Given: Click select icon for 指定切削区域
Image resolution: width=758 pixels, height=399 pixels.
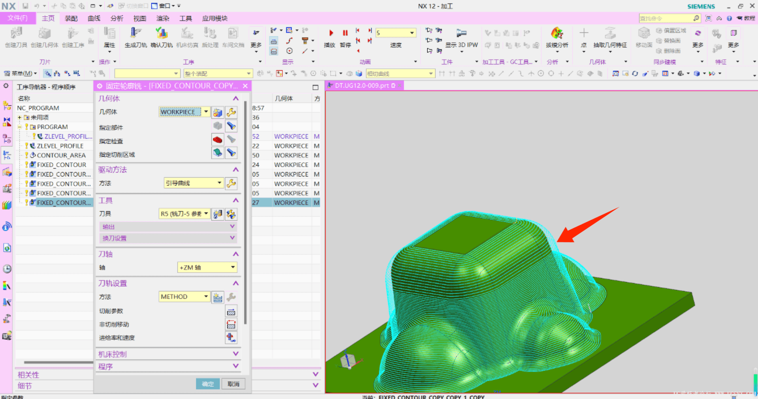Looking at the screenshot, I should tap(218, 153).
